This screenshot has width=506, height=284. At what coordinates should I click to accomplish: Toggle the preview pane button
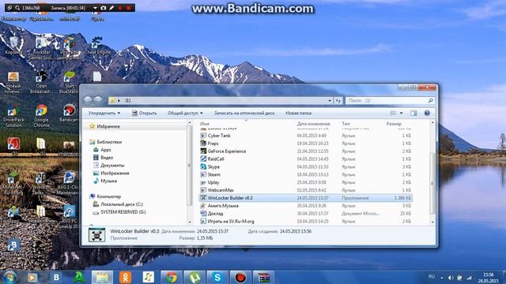point(413,113)
